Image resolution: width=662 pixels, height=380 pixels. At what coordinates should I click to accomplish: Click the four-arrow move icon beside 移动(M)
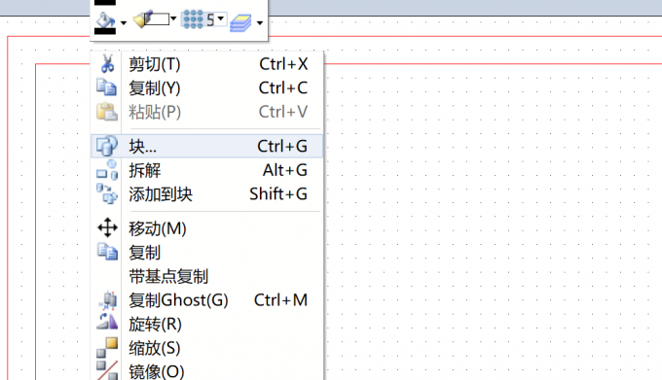coord(107,228)
